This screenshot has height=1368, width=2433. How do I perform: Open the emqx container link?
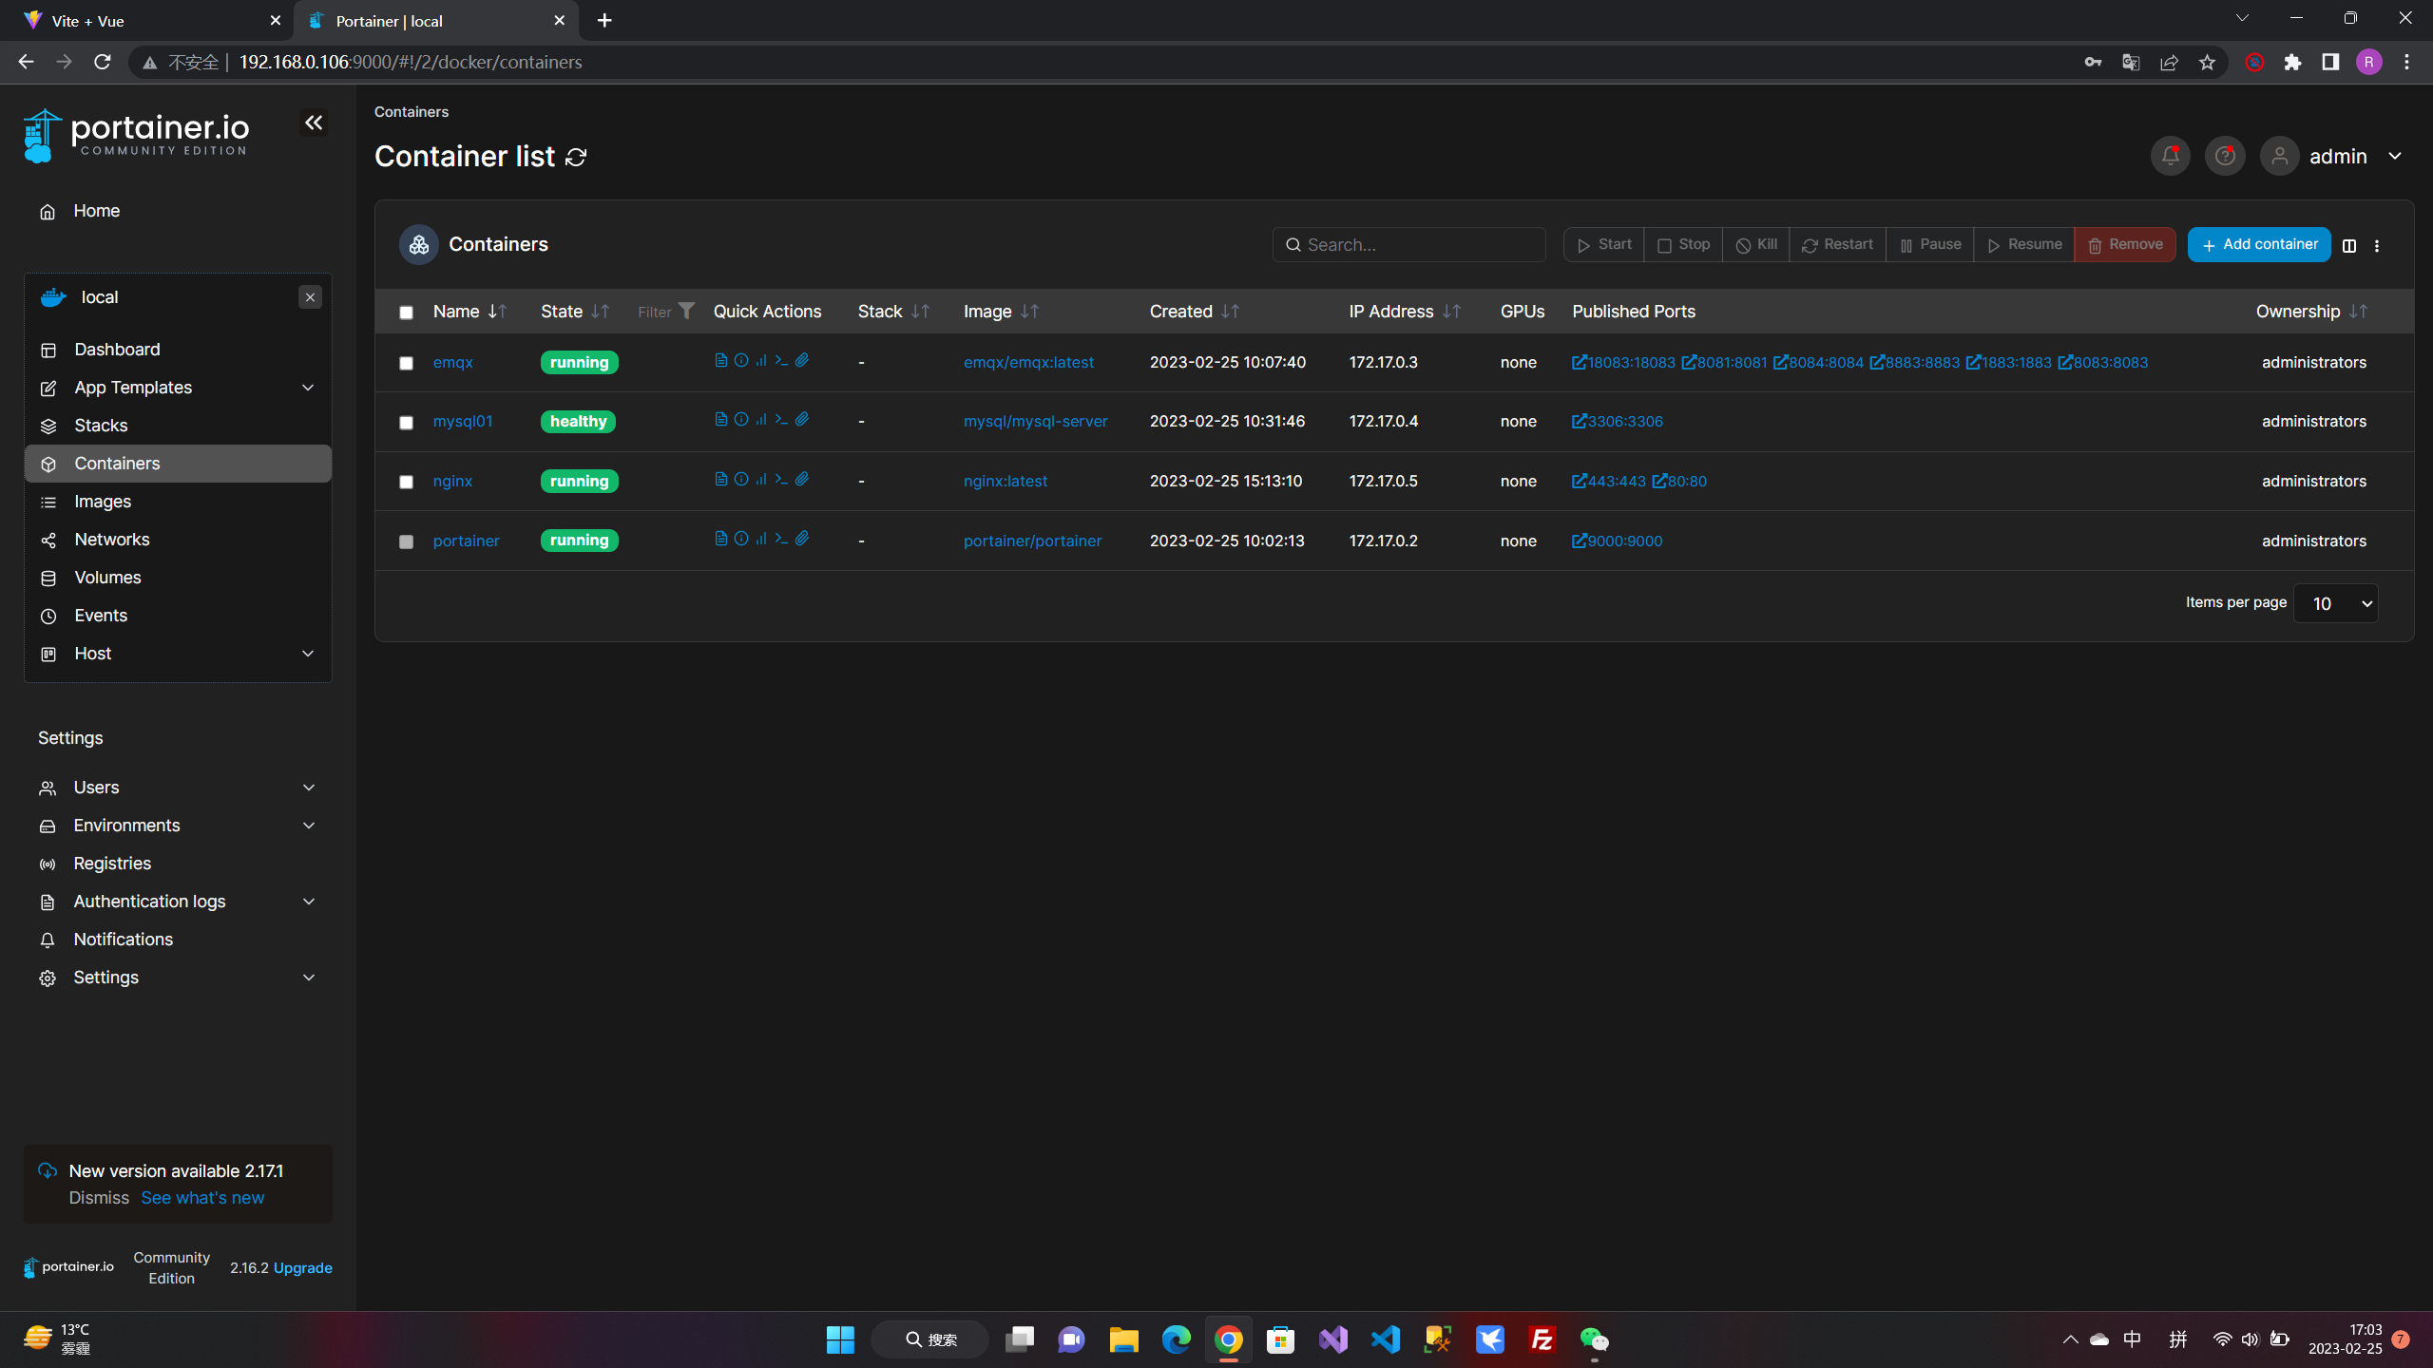tap(452, 362)
